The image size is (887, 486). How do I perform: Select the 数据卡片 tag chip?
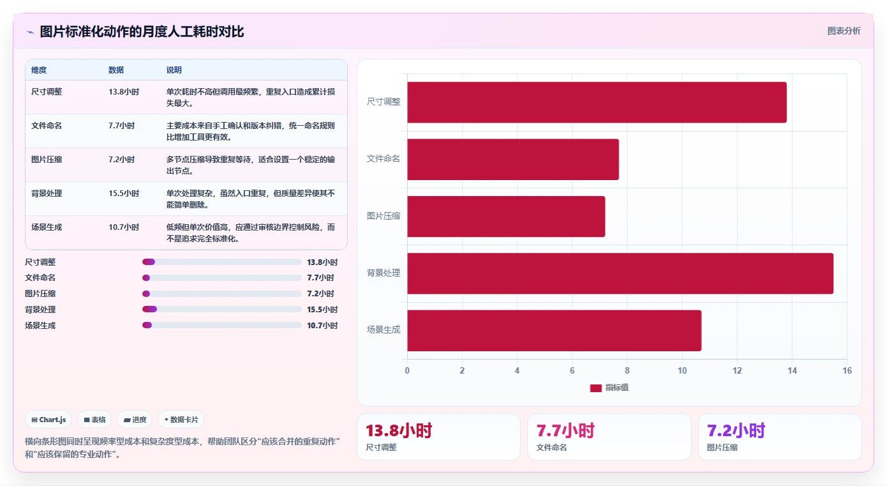pos(181,420)
